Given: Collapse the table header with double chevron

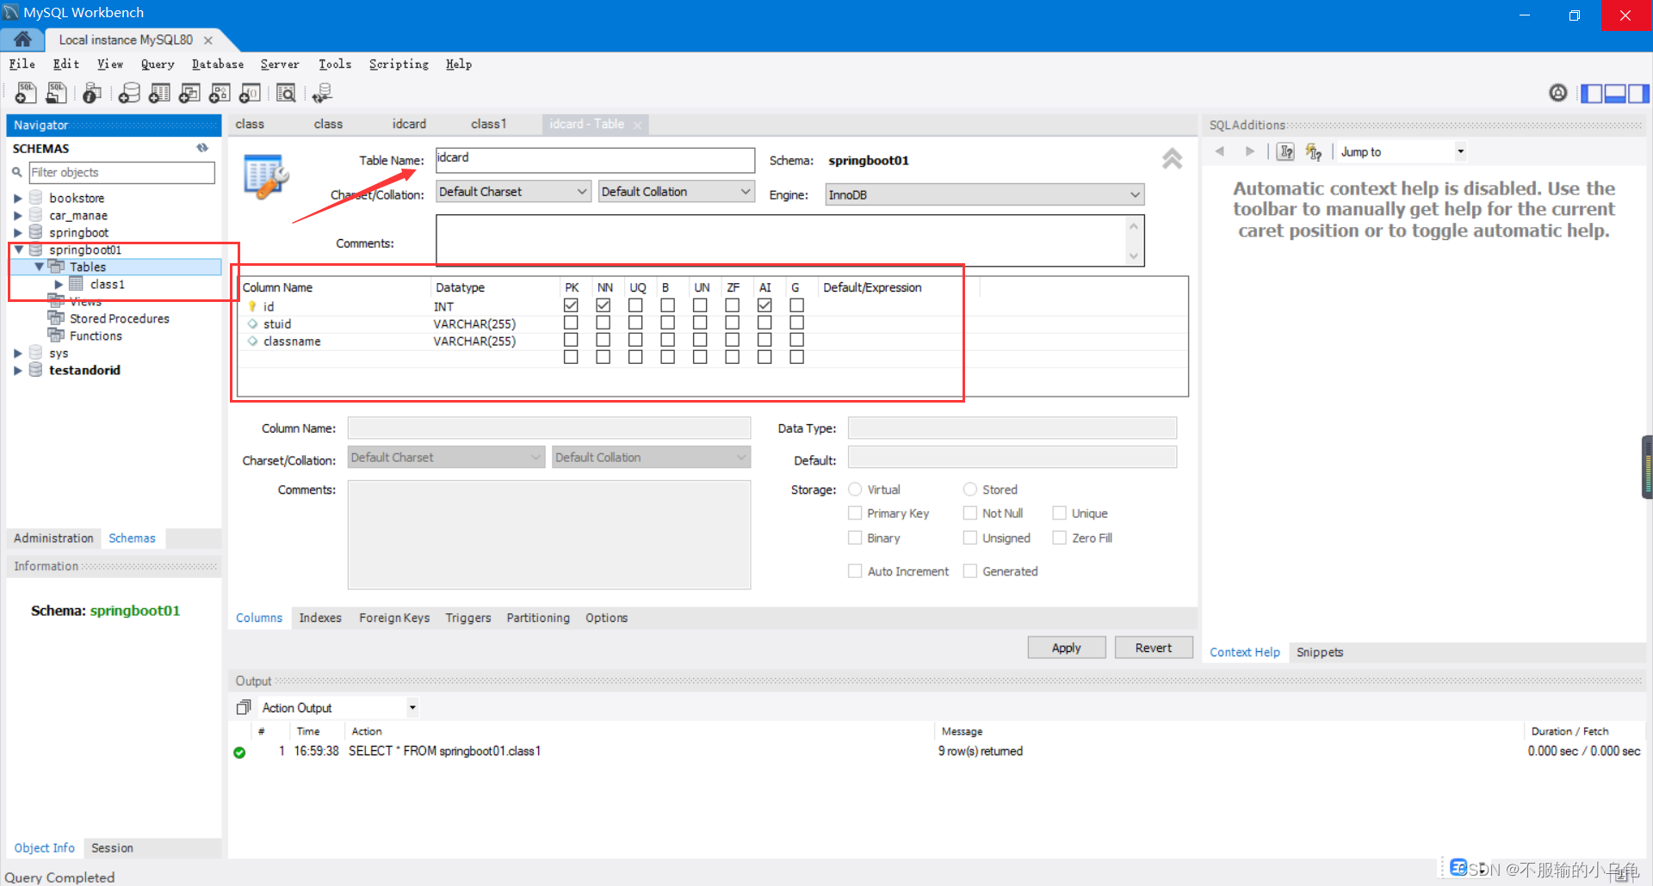Looking at the screenshot, I should tap(1172, 158).
